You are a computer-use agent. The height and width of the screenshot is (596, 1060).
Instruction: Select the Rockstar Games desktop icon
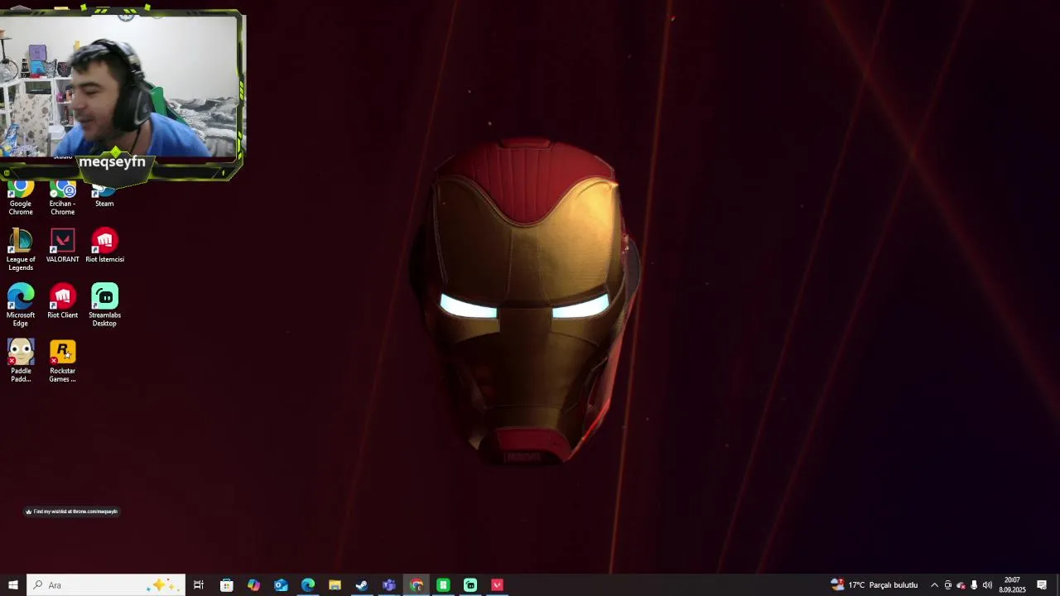(x=62, y=361)
